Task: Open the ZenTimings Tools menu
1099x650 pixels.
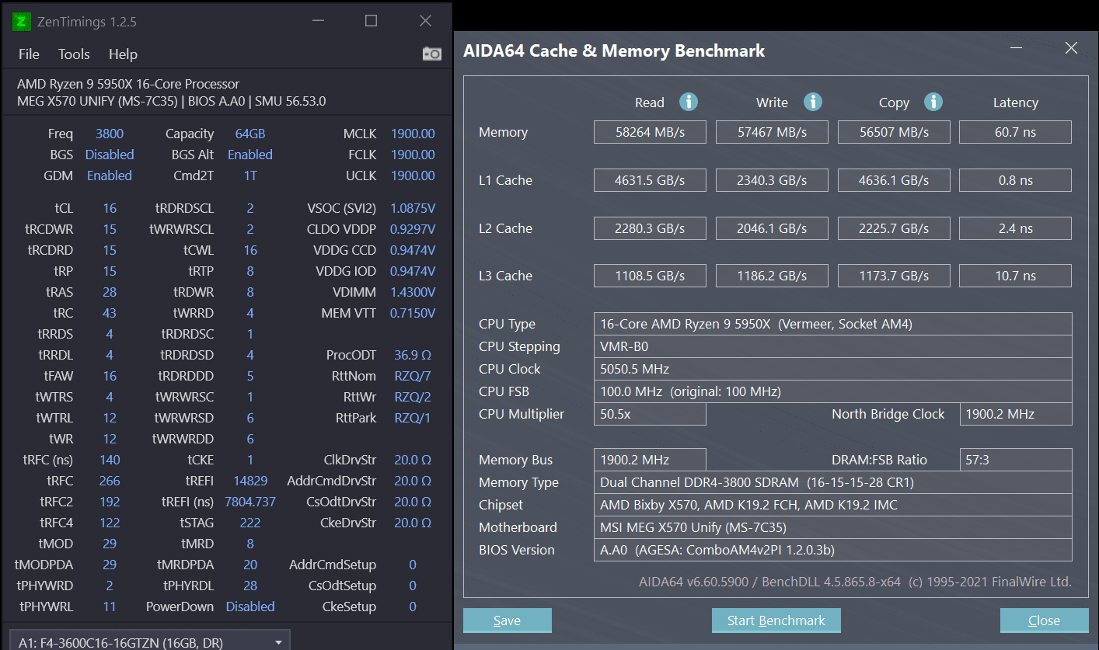Action: point(74,54)
